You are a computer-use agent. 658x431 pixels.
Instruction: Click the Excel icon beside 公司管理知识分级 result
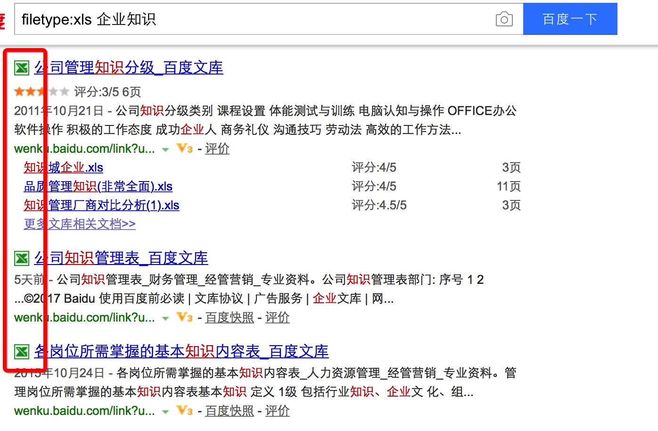tap(21, 68)
